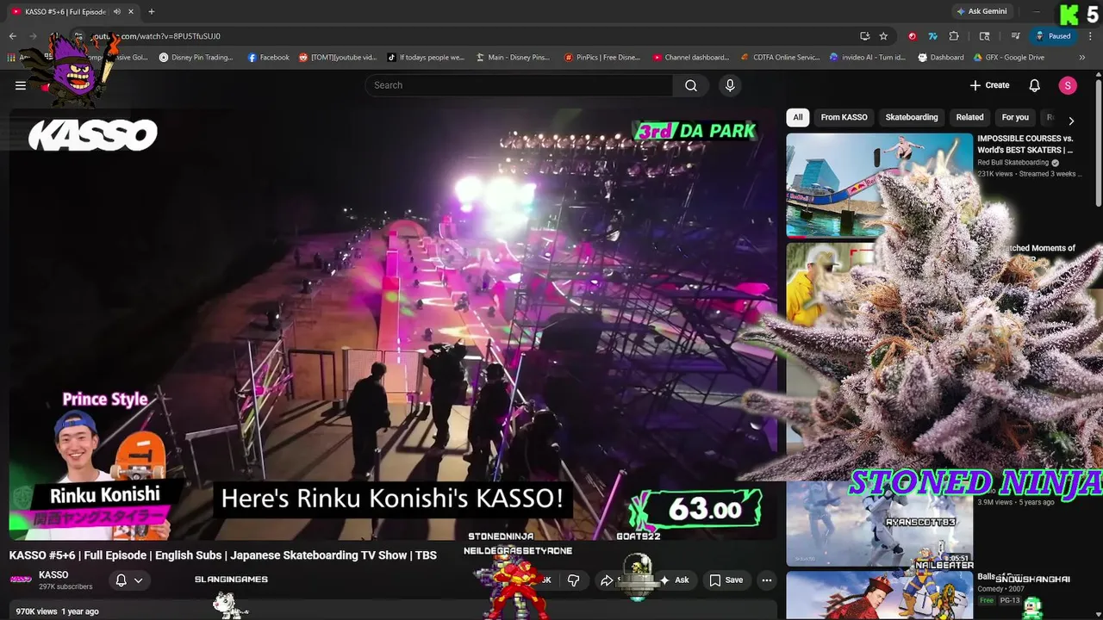Open the red extension icon in the toolbar
This screenshot has width=1103, height=620.
tap(912, 36)
